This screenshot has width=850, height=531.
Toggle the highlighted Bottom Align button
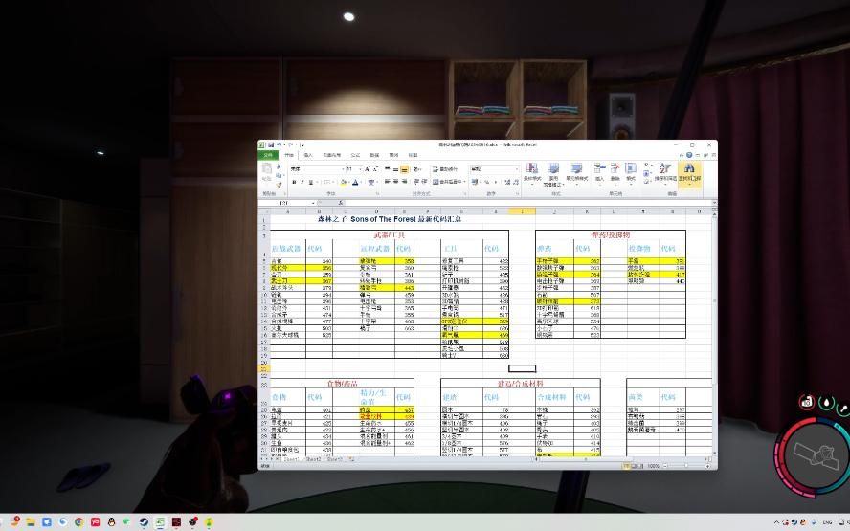pyautogui.click(x=404, y=169)
